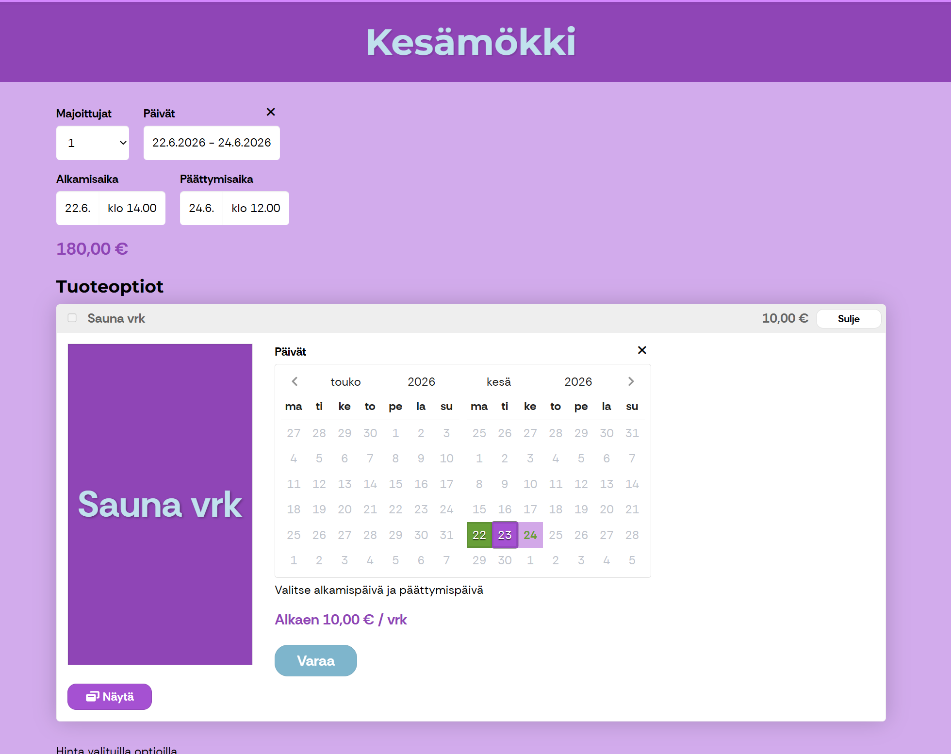Screen dimensions: 951x754
Task: Select May 15 in the touko calendar
Action: tap(395, 484)
